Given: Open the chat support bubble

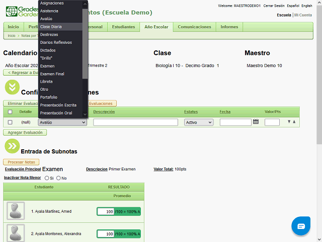Looking at the screenshot, I should [301, 226].
